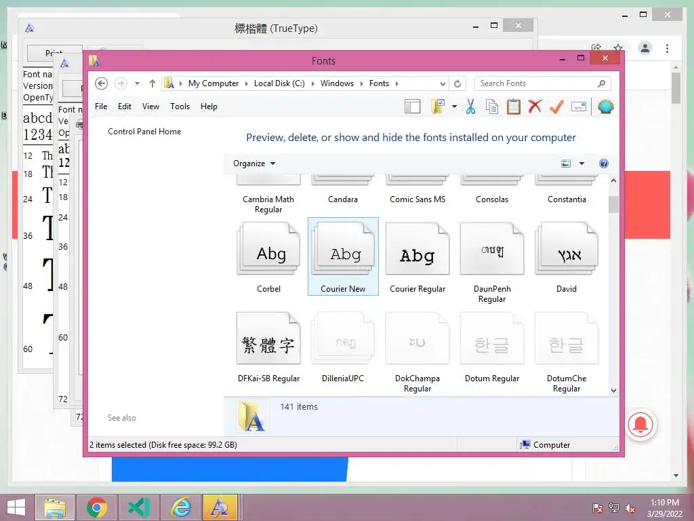Screen dimensions: 694x521
Task: Click the shell globe toolbar icon
Action: (x=605, y=107)
